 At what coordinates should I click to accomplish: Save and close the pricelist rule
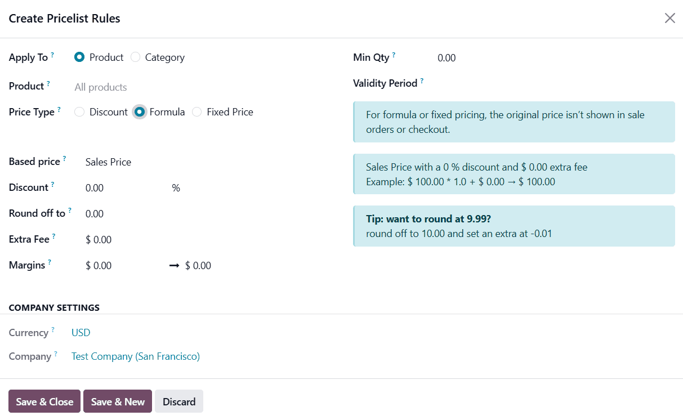coord(44,401)
